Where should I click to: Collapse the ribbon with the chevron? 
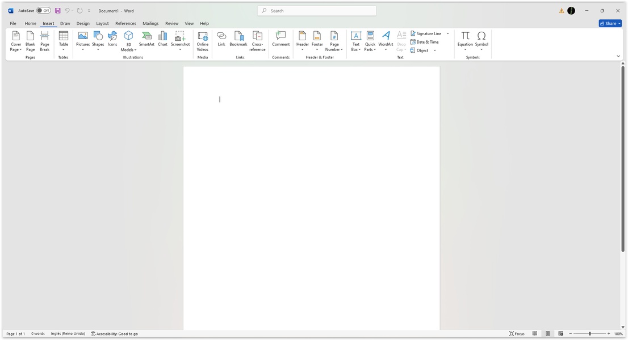click(618, 56)
